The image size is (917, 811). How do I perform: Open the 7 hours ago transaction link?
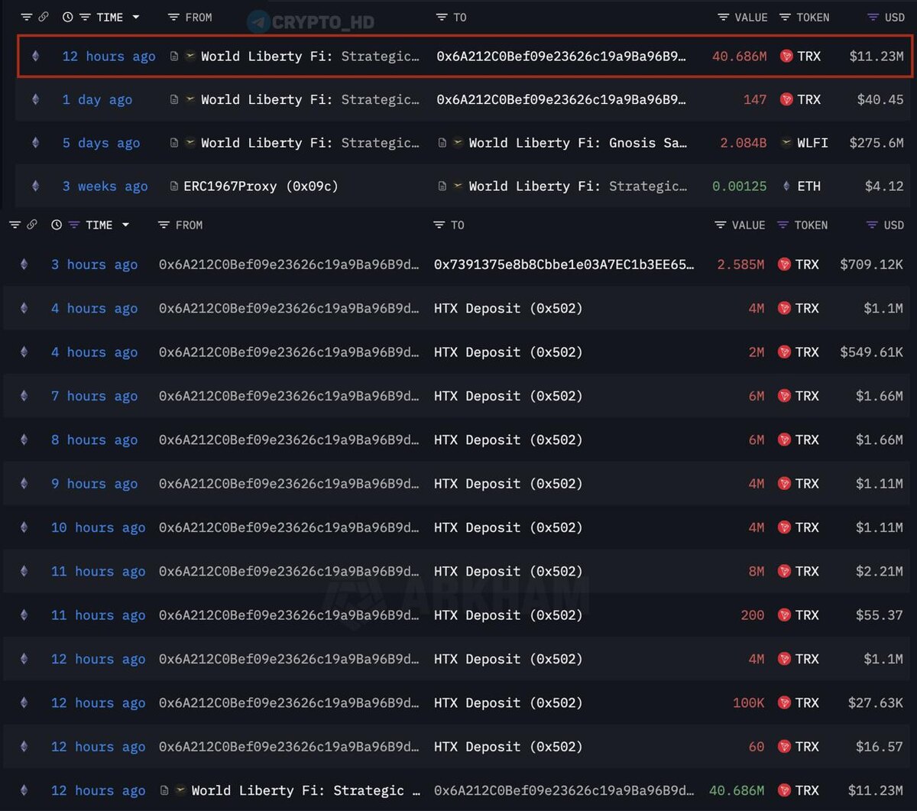pyautogui.click(x=94, y=396)
